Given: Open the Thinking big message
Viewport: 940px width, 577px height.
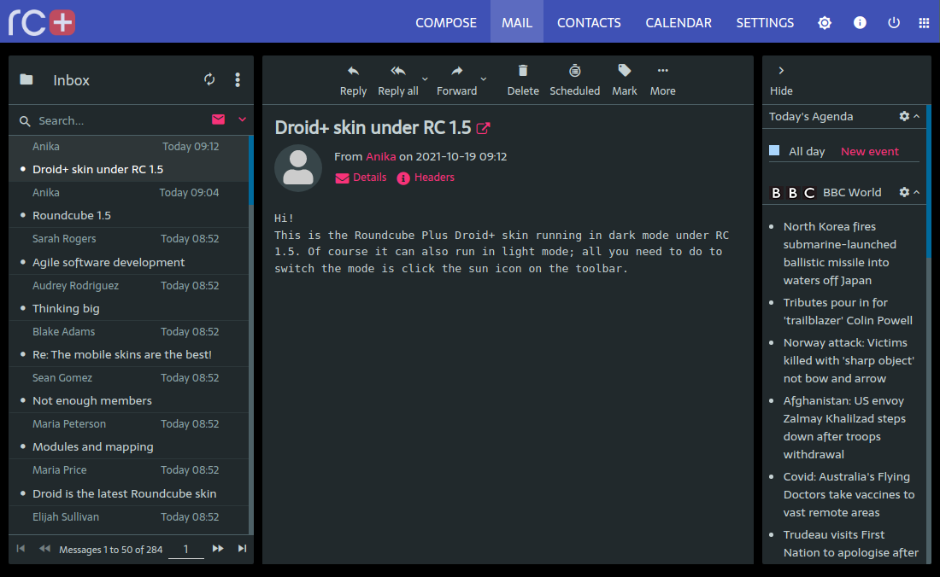Looking at the screenshot, I should click(x=129, y=298).
